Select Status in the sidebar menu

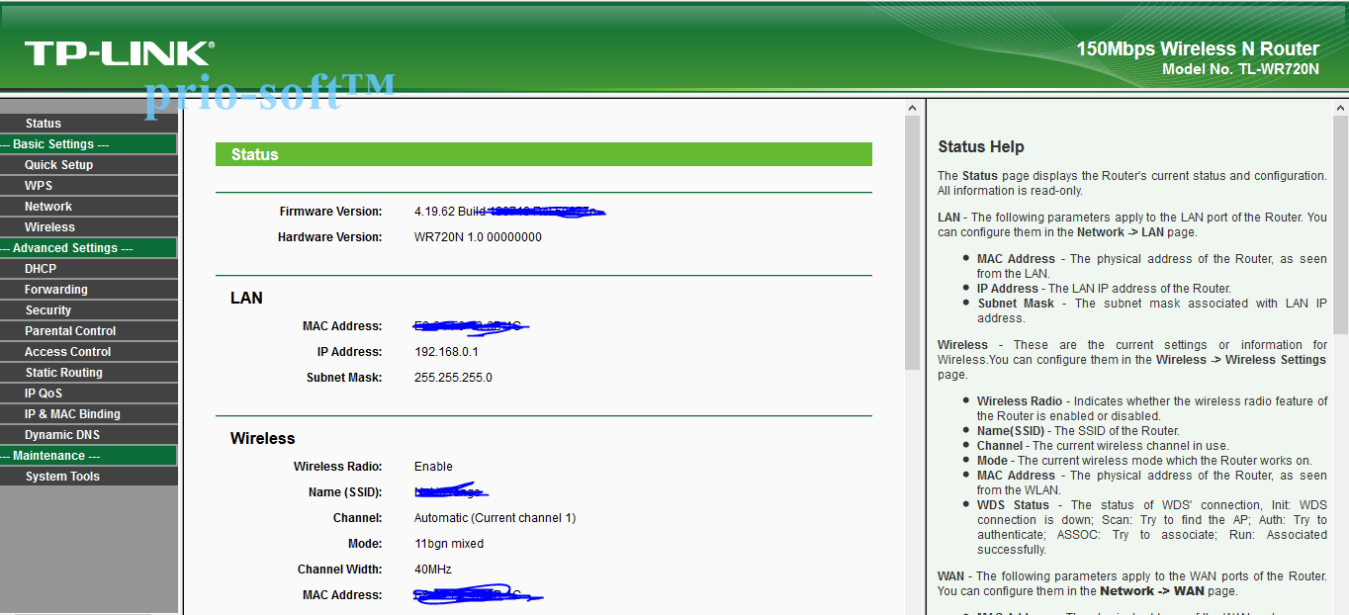[43, 123]
